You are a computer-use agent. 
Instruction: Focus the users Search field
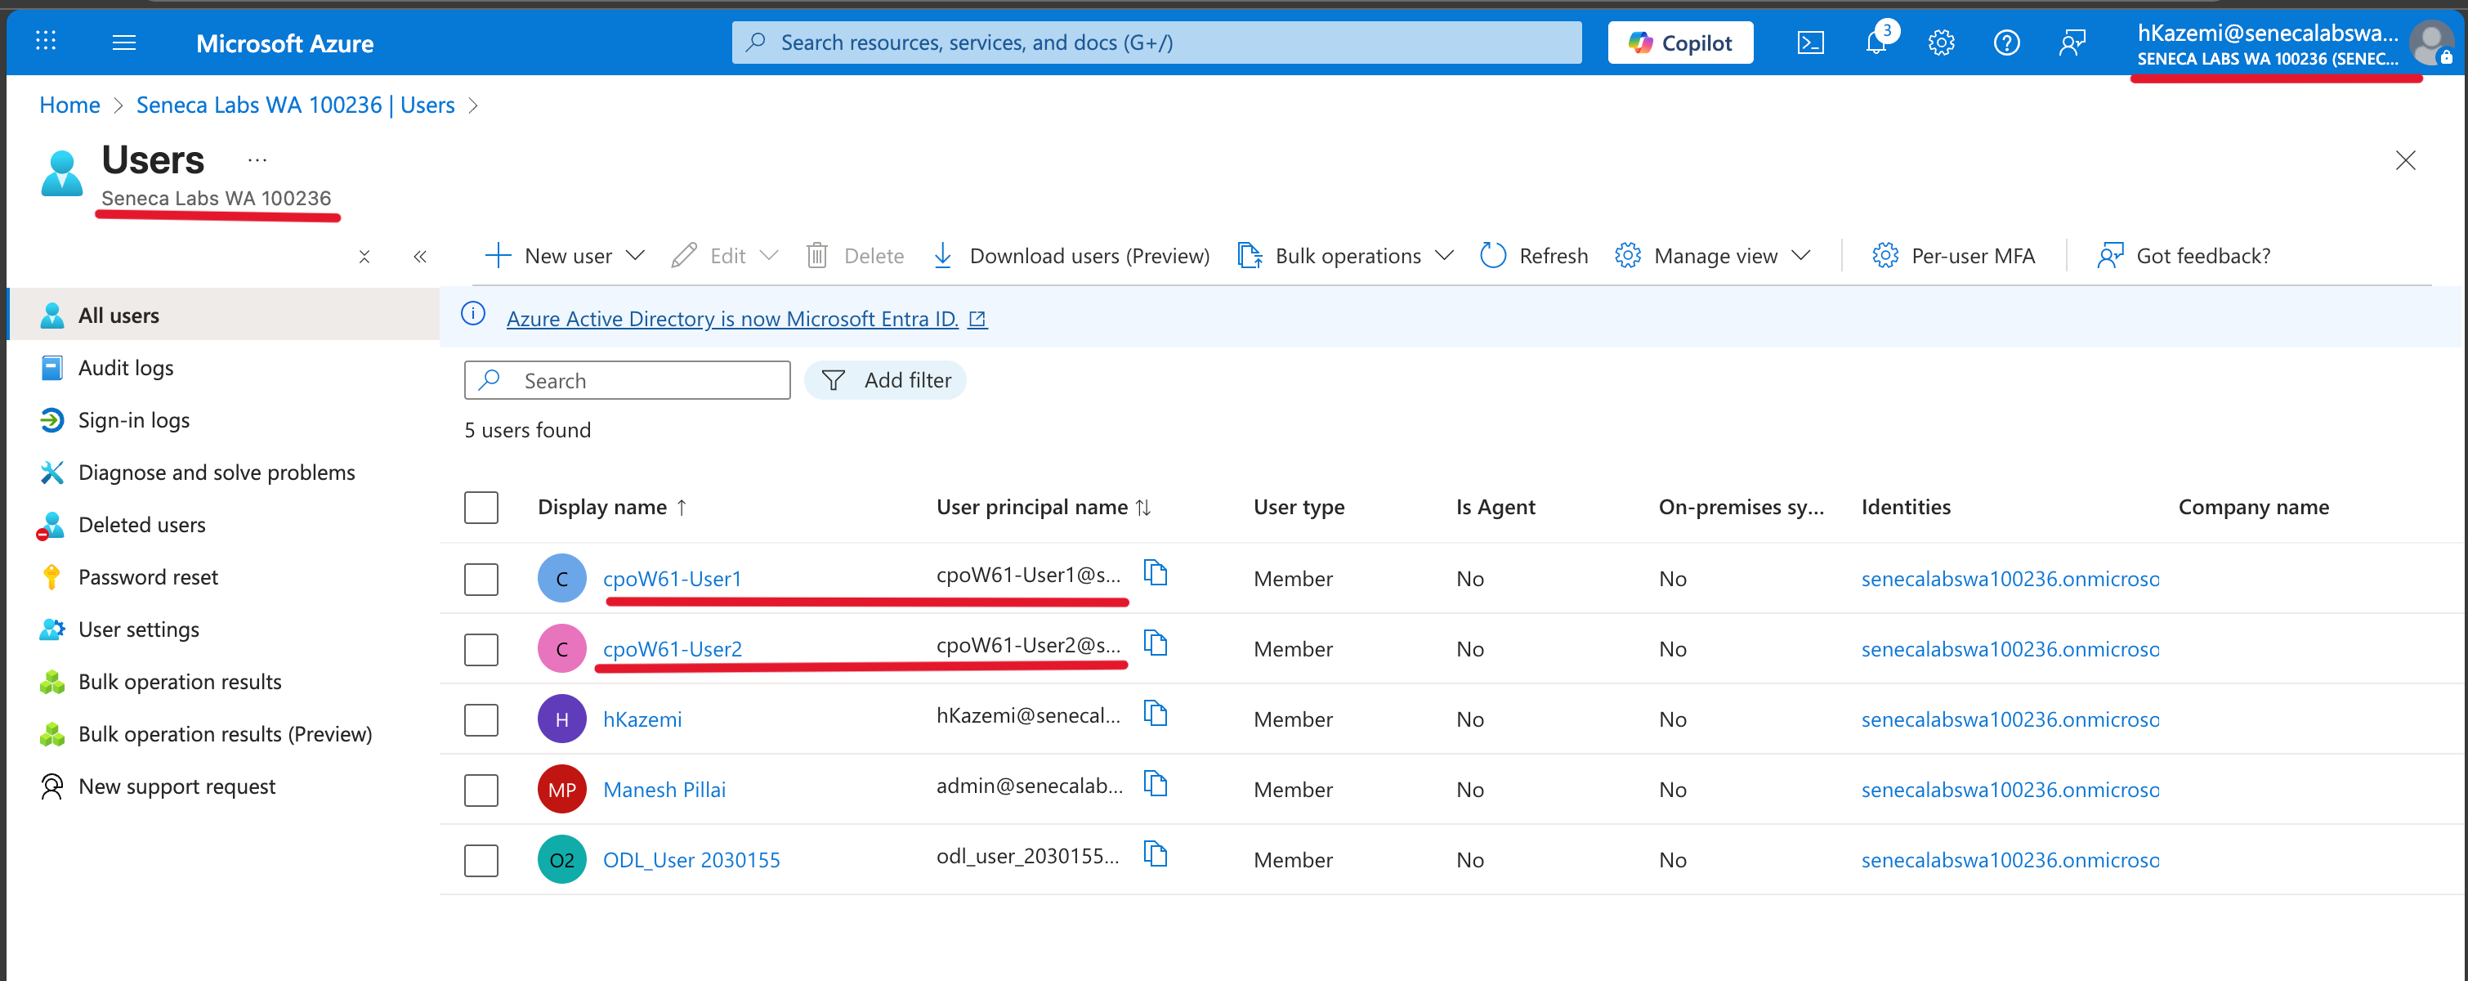coord(627,380)
